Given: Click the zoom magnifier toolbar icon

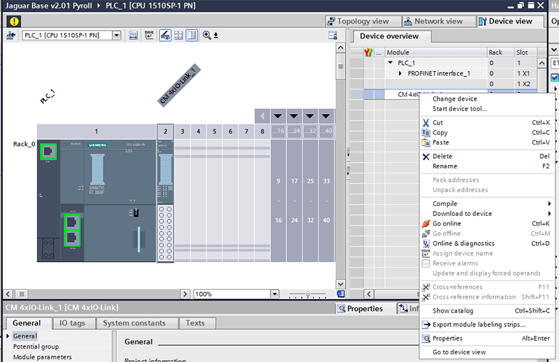Looking at the screenshot, I should click(x=206, y=35).
